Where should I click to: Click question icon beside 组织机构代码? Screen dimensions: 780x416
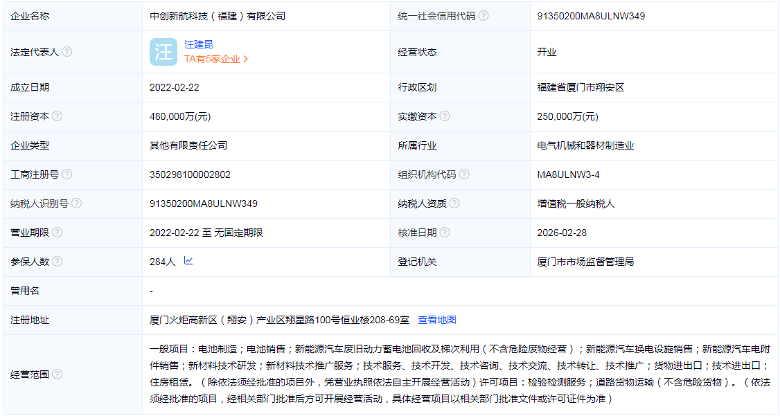click(x=464, y=174)
